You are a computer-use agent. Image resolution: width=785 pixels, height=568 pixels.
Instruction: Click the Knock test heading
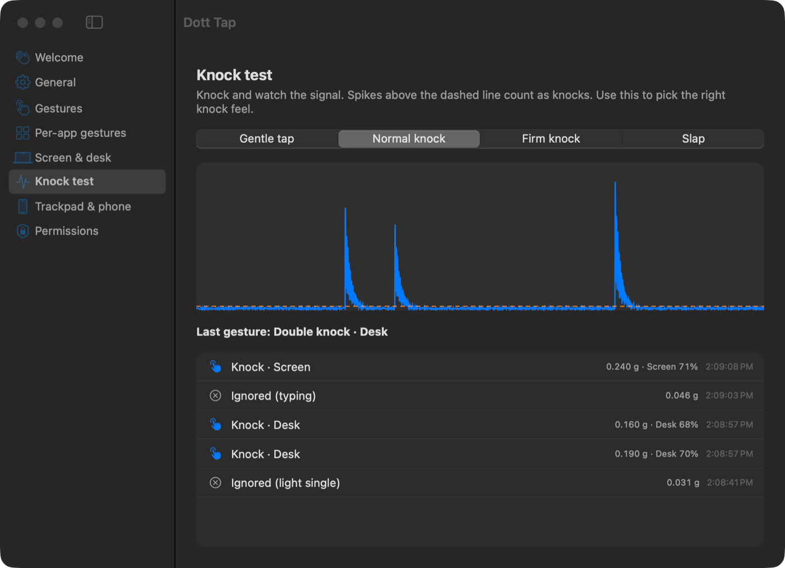(x=234, y=75)
